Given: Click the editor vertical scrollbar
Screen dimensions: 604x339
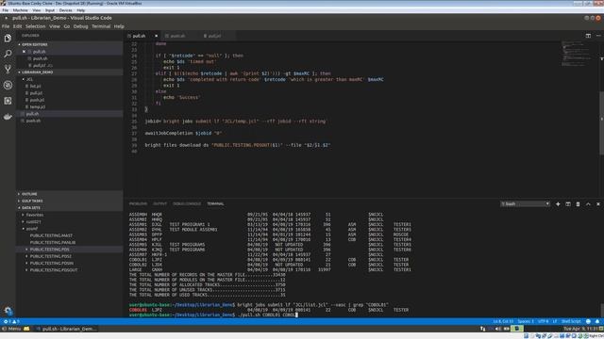Looking at the screenshot, I should pos(601,123).
